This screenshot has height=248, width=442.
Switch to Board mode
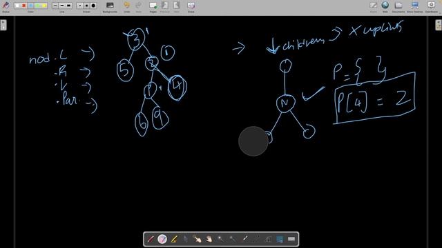click(373, 7)
